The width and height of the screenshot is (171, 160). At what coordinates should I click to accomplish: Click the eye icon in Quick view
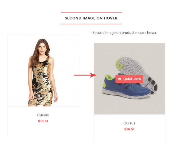coord(119,79)
